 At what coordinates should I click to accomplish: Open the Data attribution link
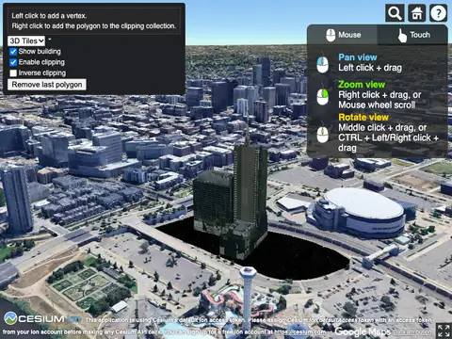click(412, 331)
